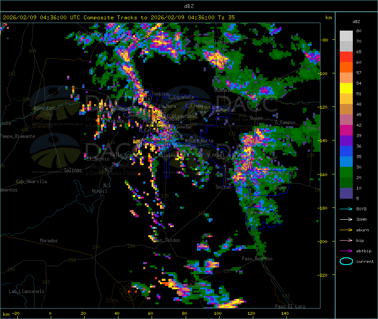Click the 'eb+bip' legend label

pos(364,251)
